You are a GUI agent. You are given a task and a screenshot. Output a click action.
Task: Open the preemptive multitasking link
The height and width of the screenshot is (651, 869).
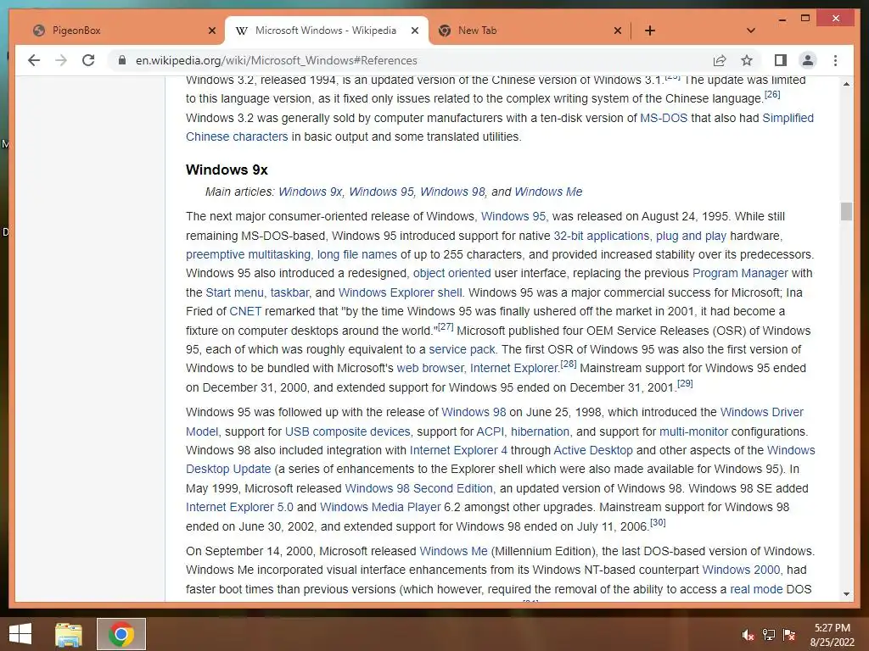248,254
